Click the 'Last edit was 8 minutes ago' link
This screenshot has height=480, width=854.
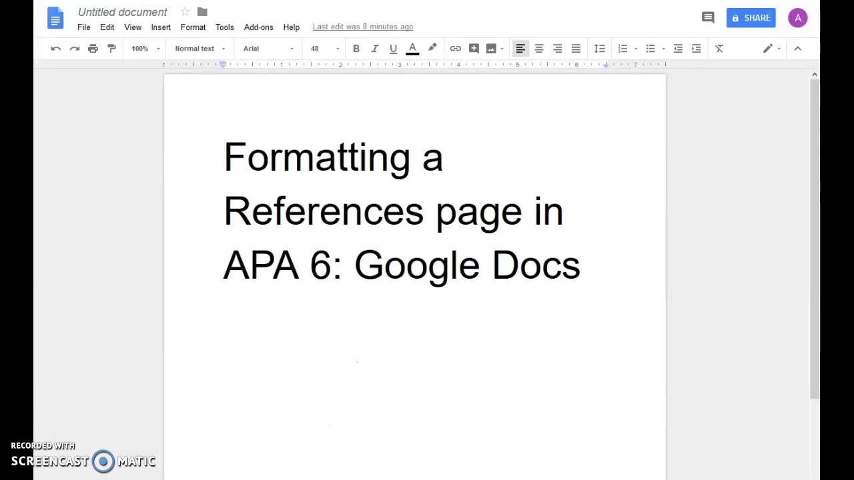(362, 27)
